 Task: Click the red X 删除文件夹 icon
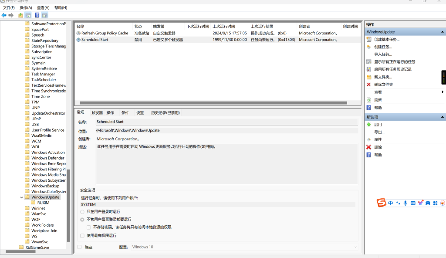point(369,85)
